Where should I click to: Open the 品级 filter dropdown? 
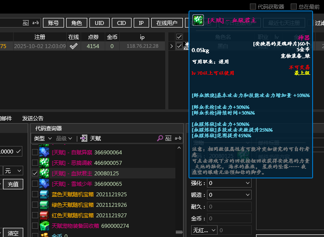tap(64, 138)
